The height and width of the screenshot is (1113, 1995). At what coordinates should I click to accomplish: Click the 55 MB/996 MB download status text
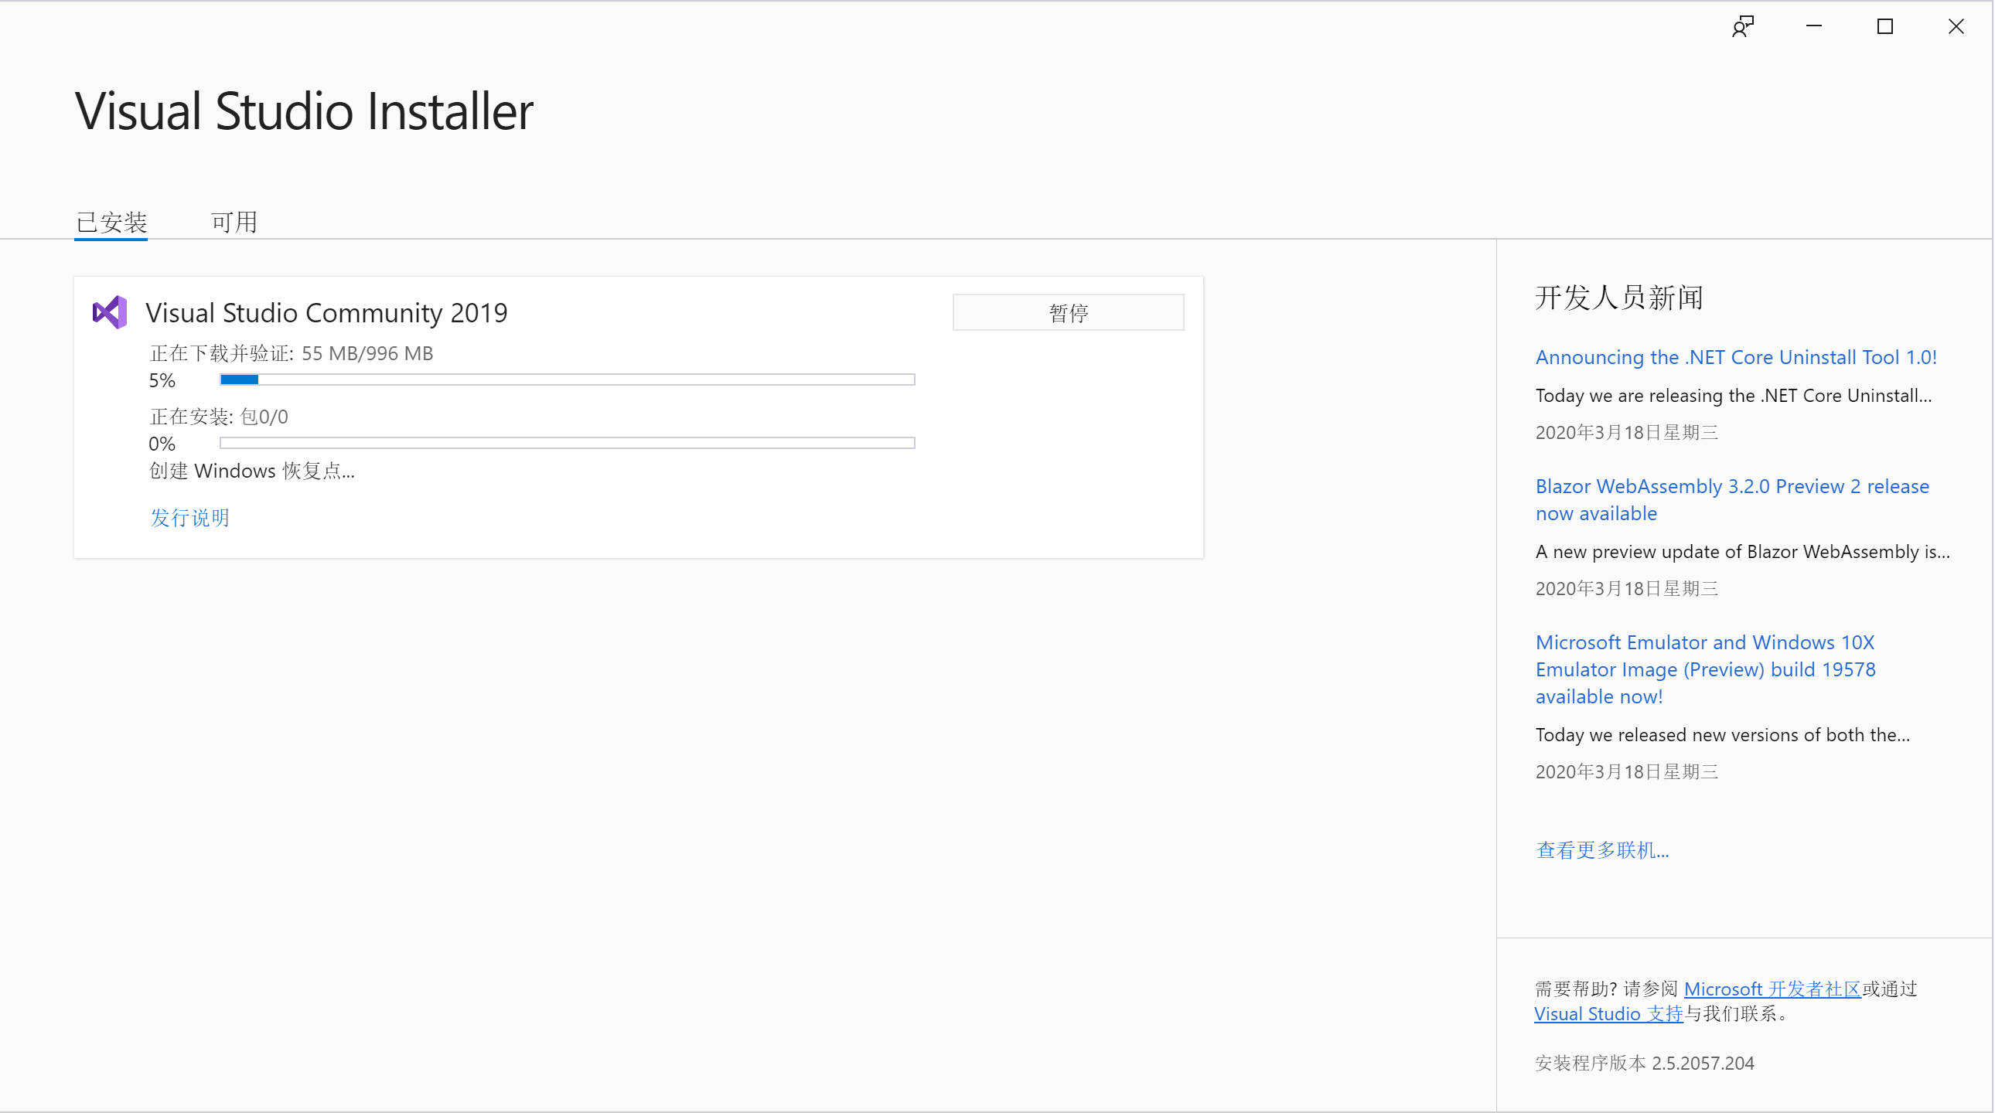(367, 353)
